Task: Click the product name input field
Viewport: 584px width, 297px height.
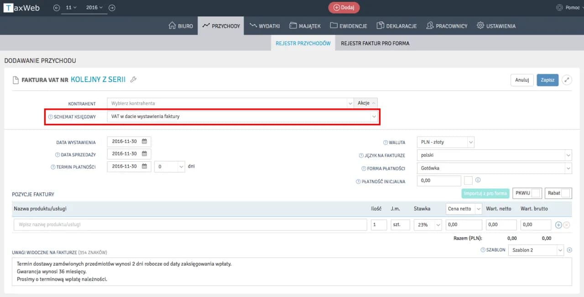Action: (x=190, y=225)
